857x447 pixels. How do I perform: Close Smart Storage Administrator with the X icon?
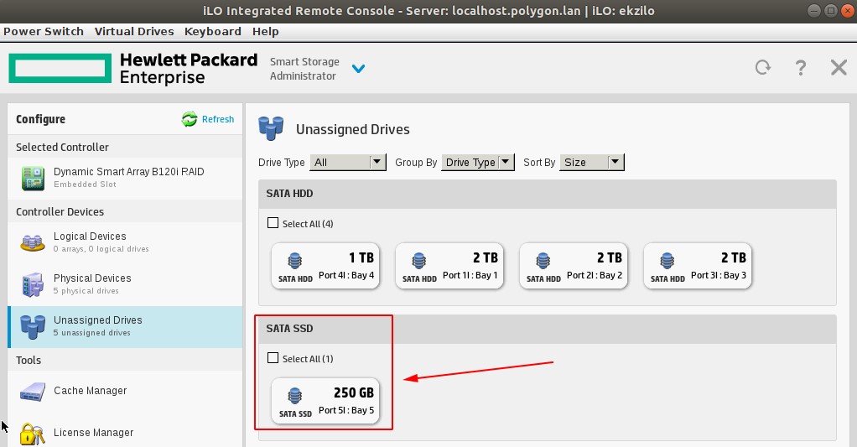[839, 68]
